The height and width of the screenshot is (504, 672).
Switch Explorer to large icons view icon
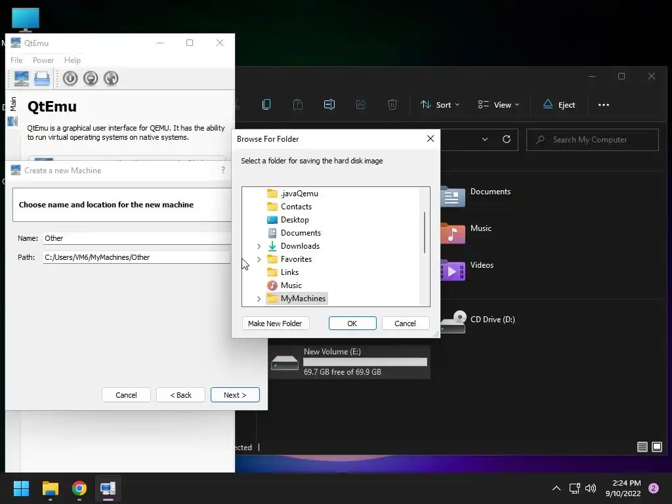click(x=656, y=447)
